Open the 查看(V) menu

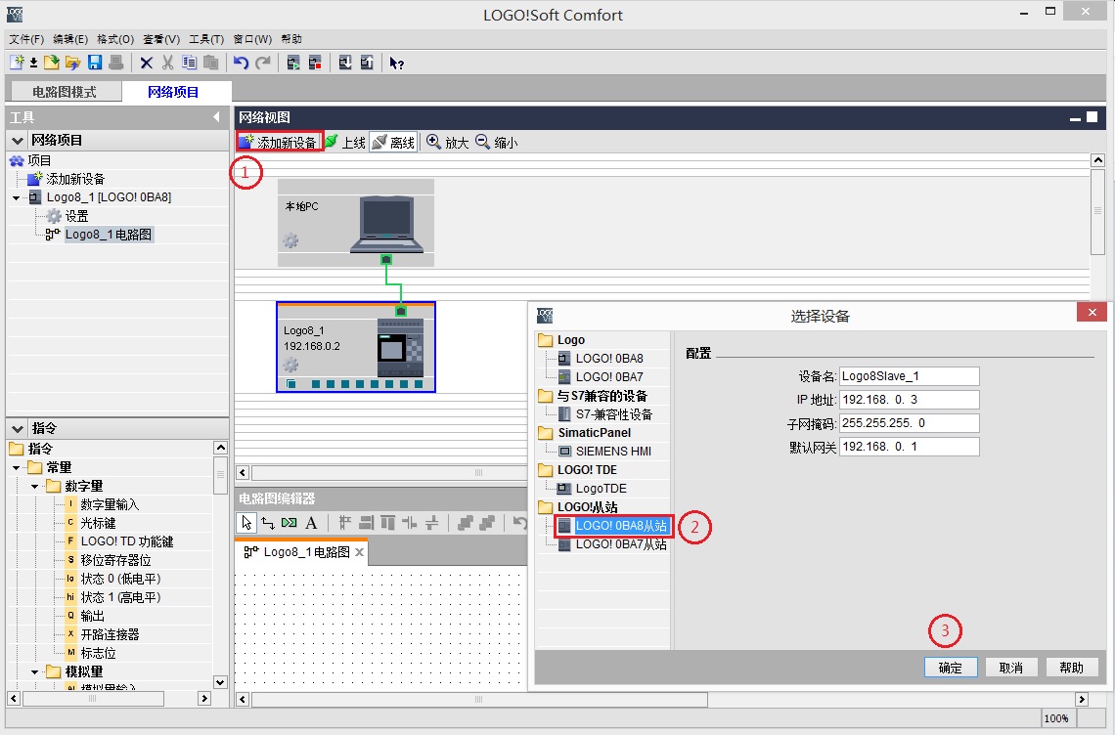pyautogui.click(x=161, y=39)
